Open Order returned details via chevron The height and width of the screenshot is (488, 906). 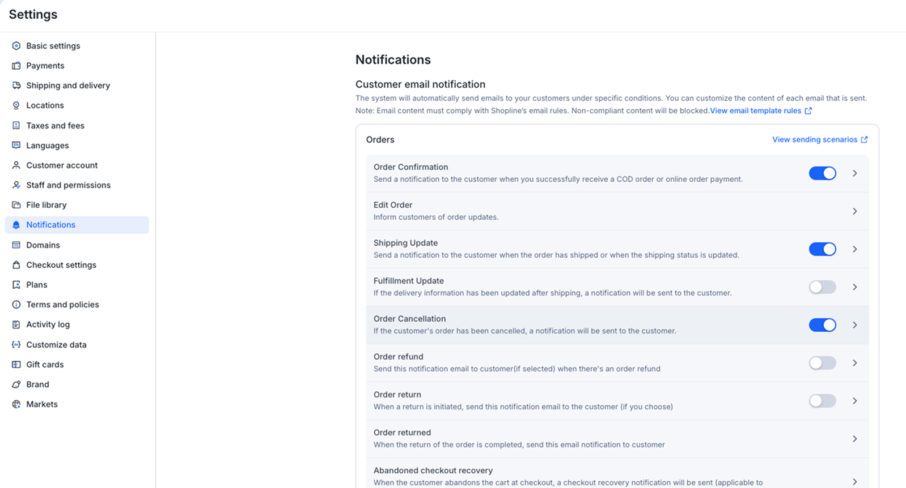(x=854, y=439)
